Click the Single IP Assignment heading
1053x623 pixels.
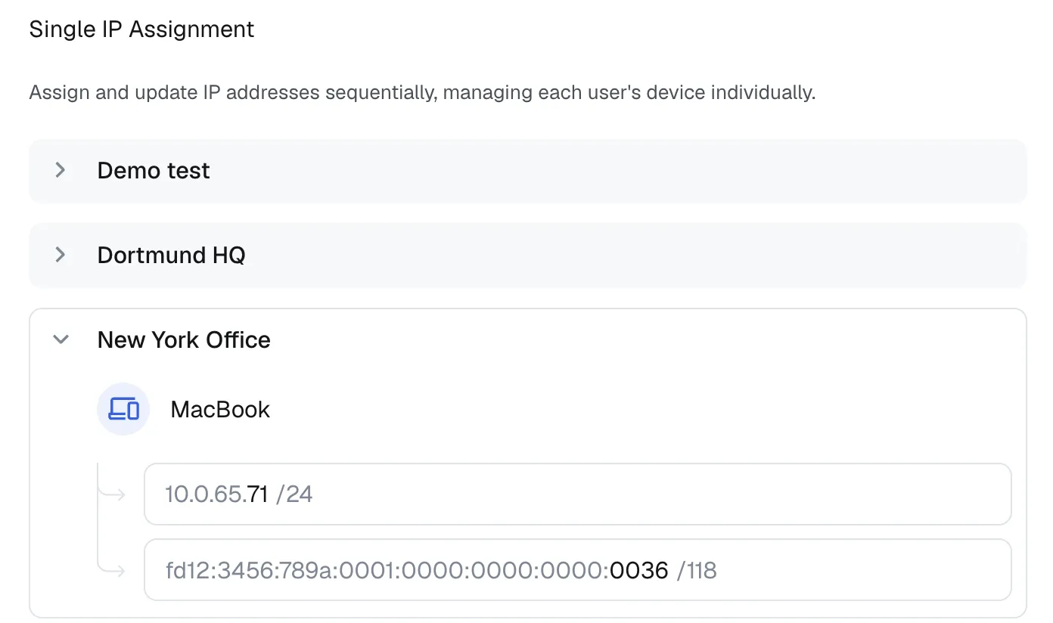click(141, 29)
